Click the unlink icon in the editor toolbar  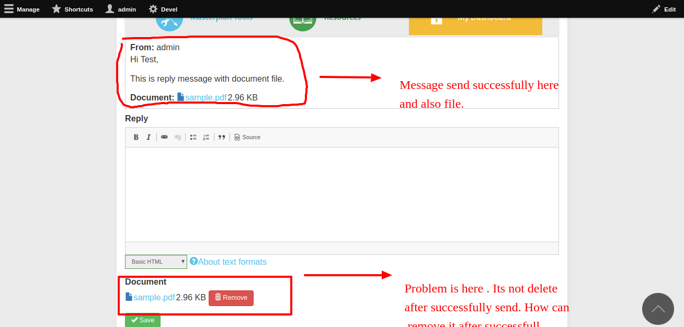click(x=177, y=137)
